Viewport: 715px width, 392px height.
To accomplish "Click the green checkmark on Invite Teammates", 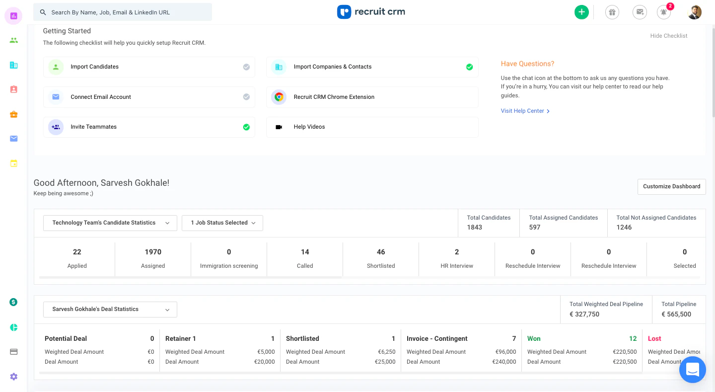I will coord(246,127).
